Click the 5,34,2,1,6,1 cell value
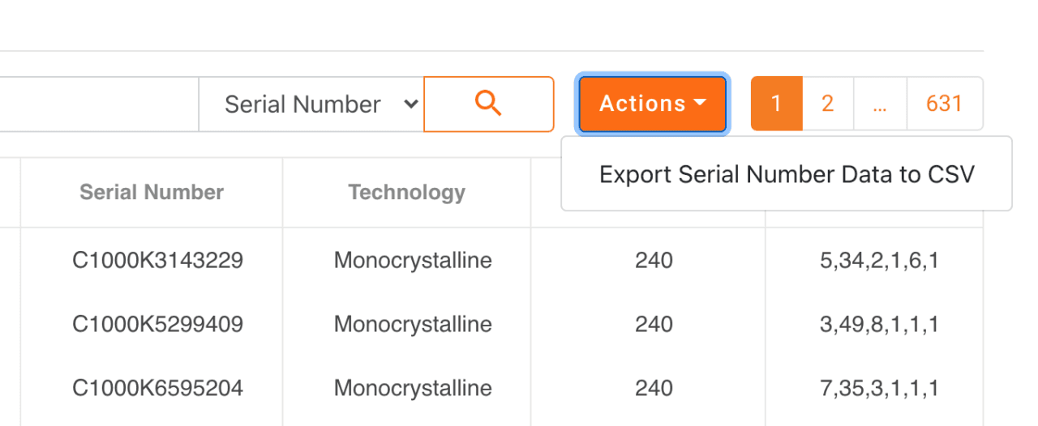Screen dimensions: 1038x426 click(879, 261)
